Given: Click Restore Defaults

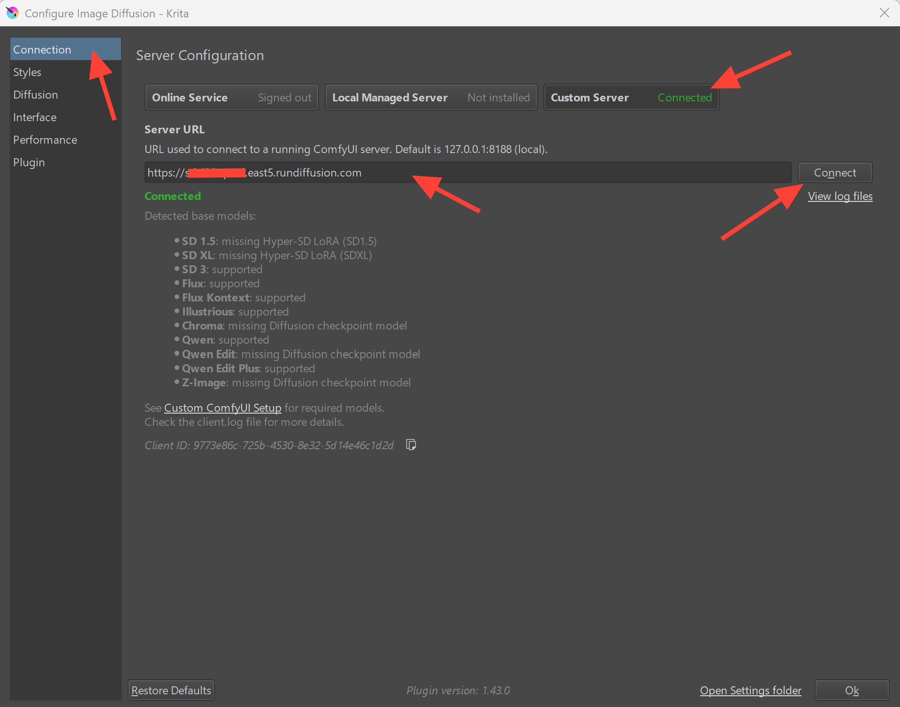Looking at the screenshot, I should [x=171, y=690].
